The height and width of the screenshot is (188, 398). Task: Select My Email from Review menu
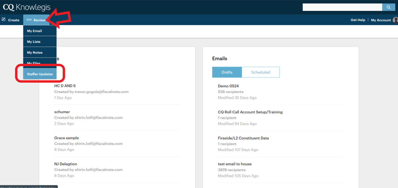click(x=34, y=31)
